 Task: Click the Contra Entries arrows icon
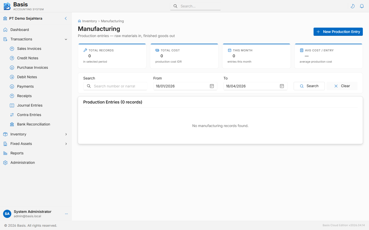(x=12, y=115)
